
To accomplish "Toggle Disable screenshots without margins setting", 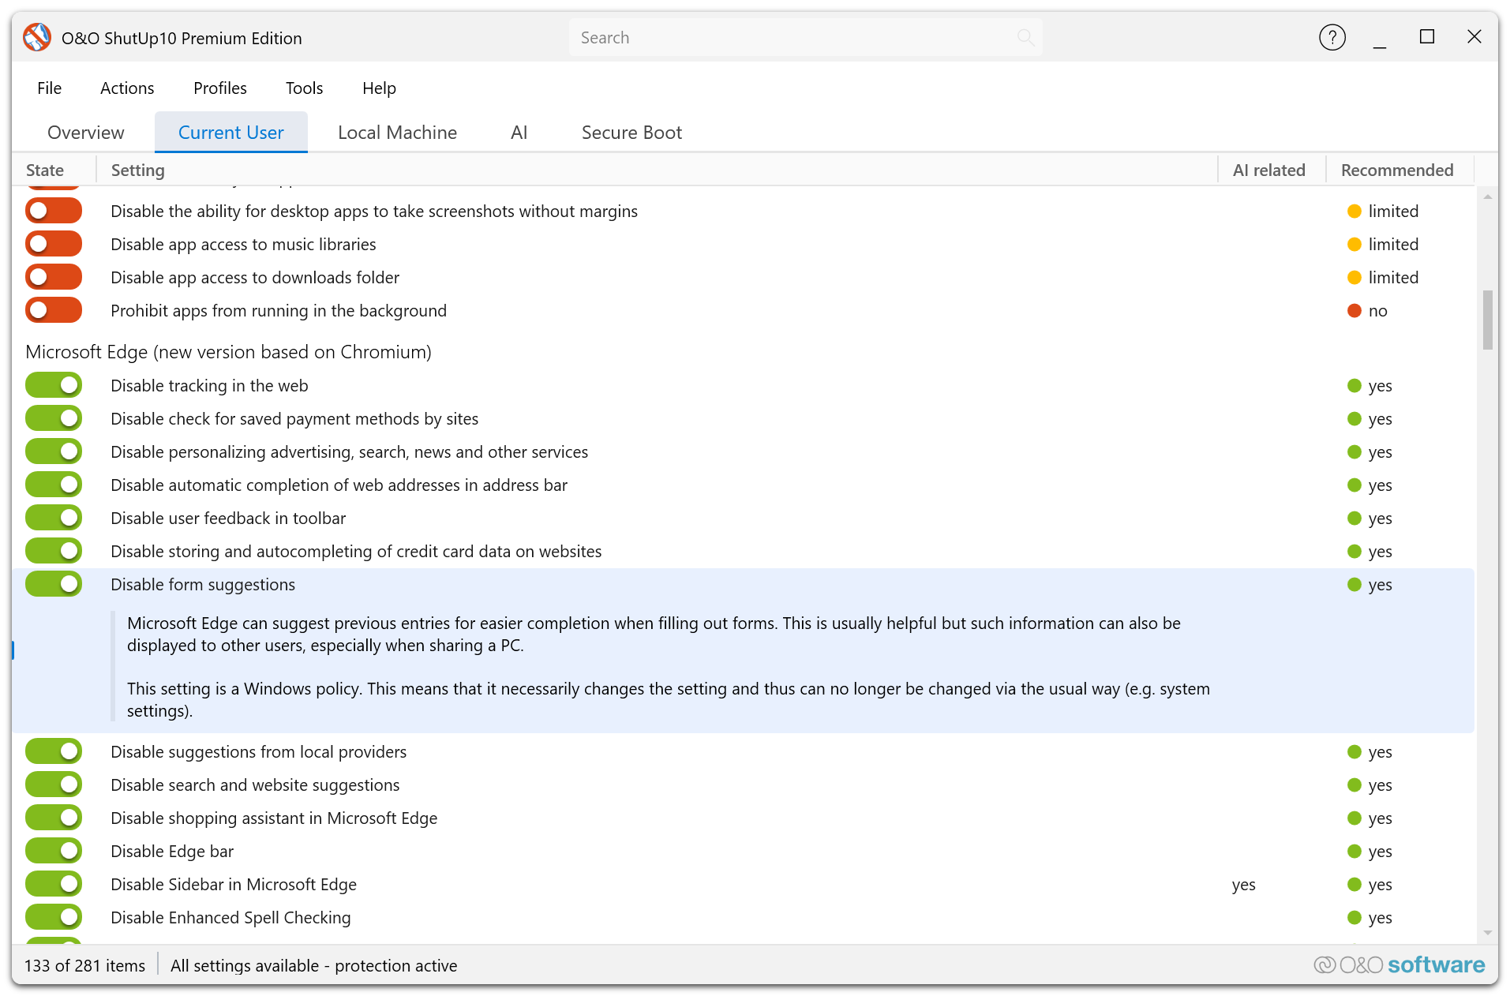I will pyautogui.click(x=54, y=212).
